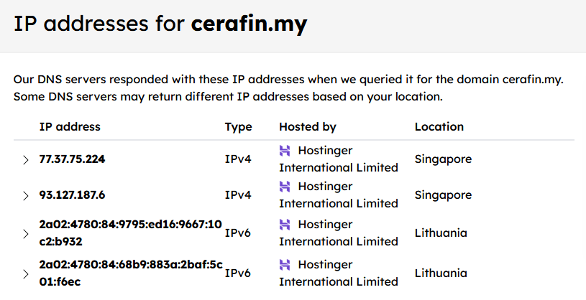Click Hostinger logo beside the IPv6 address ending f6ec
This screenshot has height=300, width=586.
(285, 265)
